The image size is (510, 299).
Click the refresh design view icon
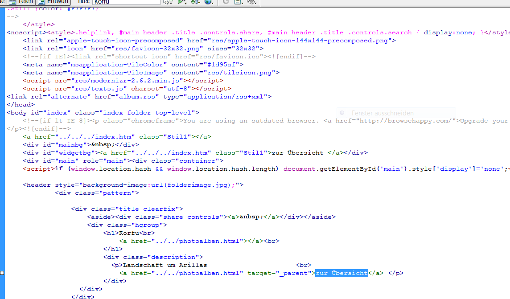[x=226, y=2]
